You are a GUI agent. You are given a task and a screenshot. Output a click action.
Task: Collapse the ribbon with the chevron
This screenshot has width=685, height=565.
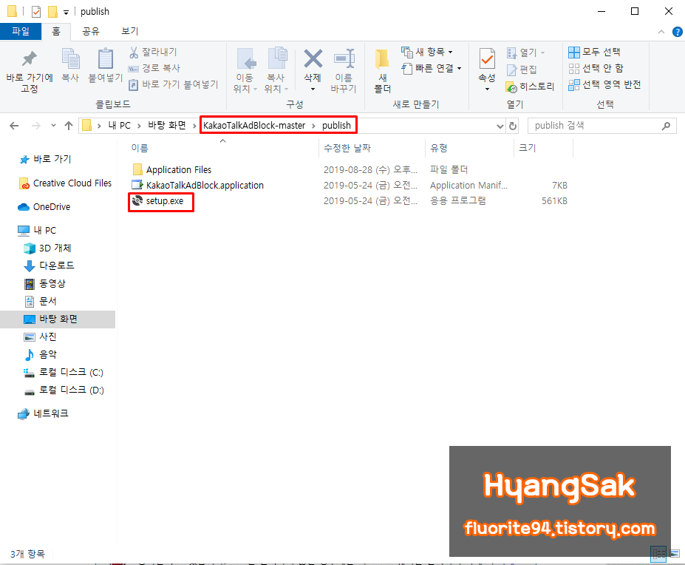(661, 32)
